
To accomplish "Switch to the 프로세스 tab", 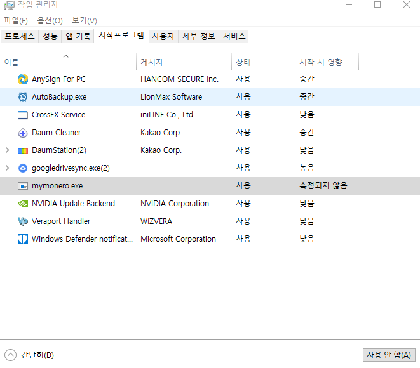I will pyautogui.click(x=20, y=36).
